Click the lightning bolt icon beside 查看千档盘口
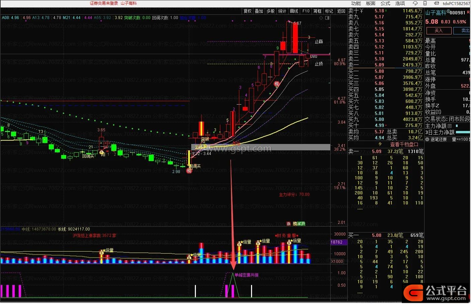Viewport: 472px width, 304px height. (380, 144)
